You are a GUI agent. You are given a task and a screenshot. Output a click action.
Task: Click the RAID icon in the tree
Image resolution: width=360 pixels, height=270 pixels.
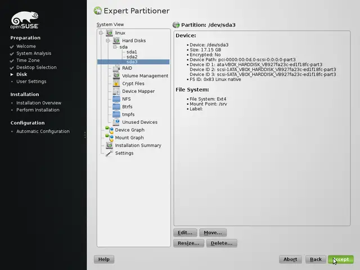tap(116, 68)
